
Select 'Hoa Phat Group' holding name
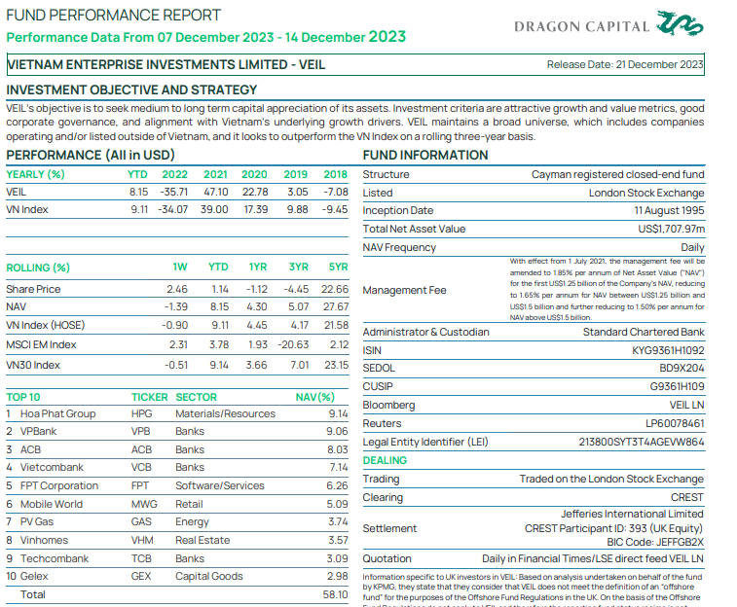click(x=57, y=413)
